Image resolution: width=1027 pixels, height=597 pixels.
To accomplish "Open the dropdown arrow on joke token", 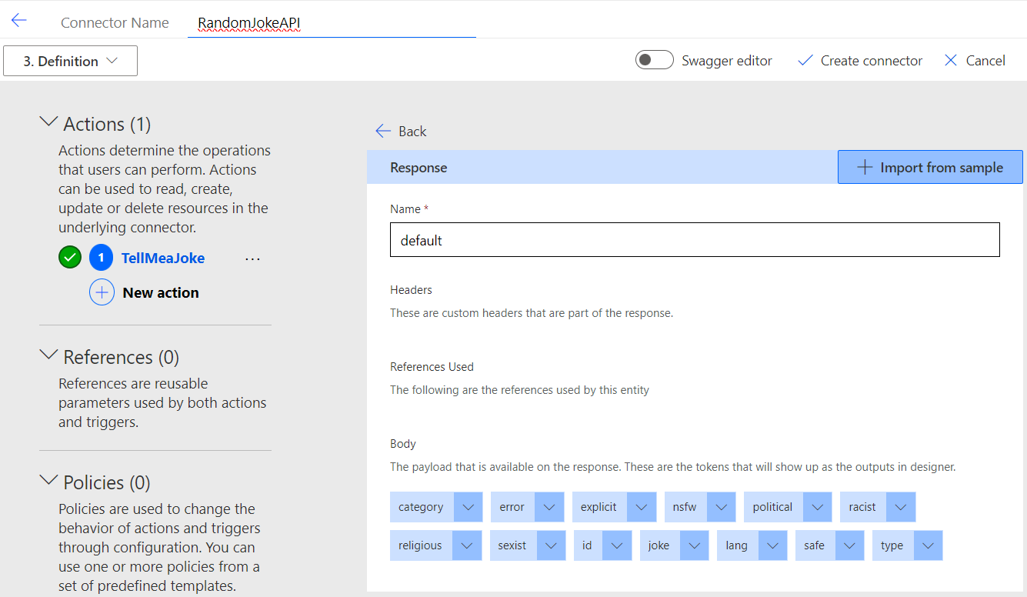I will [x=694, y=545].
